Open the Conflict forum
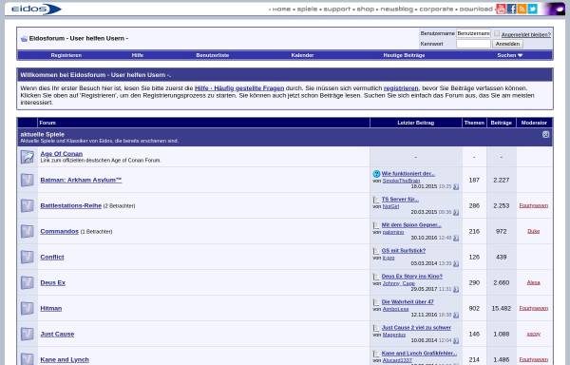This screenshot has width=570, height=365. (x=52, y=257)
